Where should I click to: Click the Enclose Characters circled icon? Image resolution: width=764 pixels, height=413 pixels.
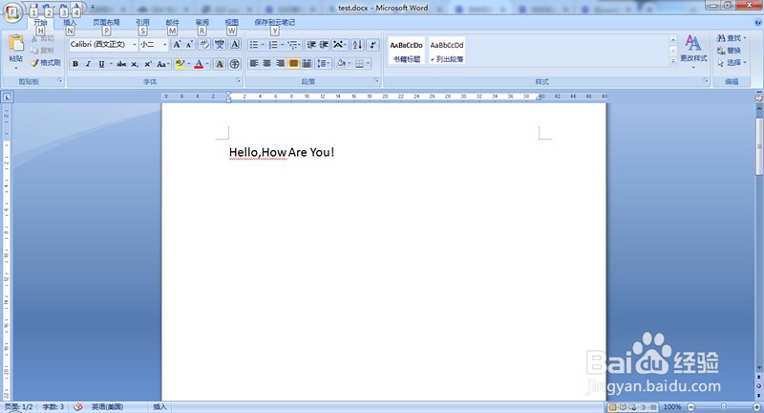point(235,64)
